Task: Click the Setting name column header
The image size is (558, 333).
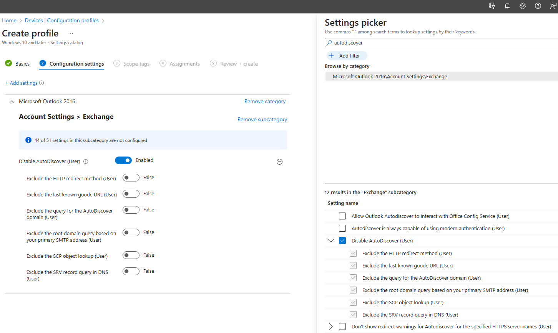Action: pyautogui.click(x=343, y=203)
